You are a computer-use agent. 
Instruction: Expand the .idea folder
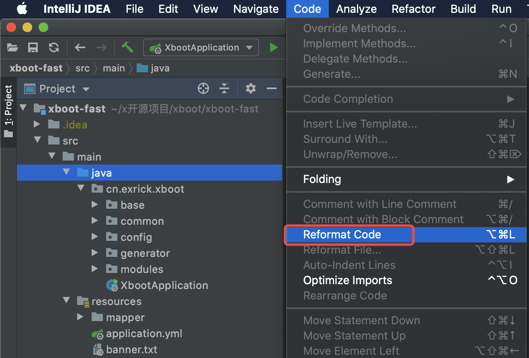(x=37, y=124)
